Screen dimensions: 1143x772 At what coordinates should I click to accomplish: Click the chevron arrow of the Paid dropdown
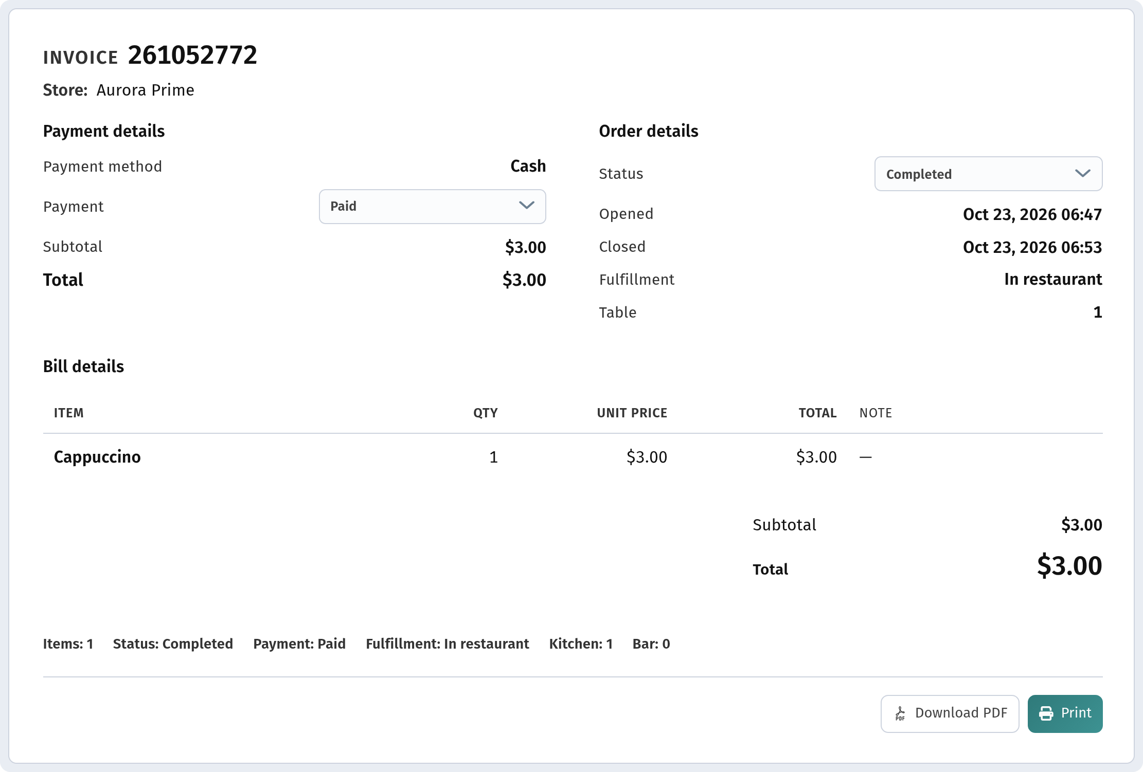click(526, 206)
